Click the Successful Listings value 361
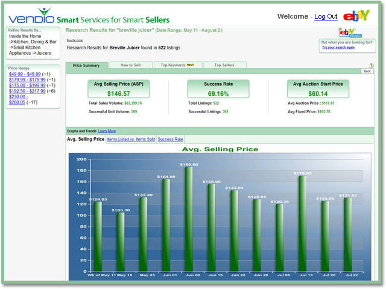This screenshot has height=289, width=386. coord(226,111)
